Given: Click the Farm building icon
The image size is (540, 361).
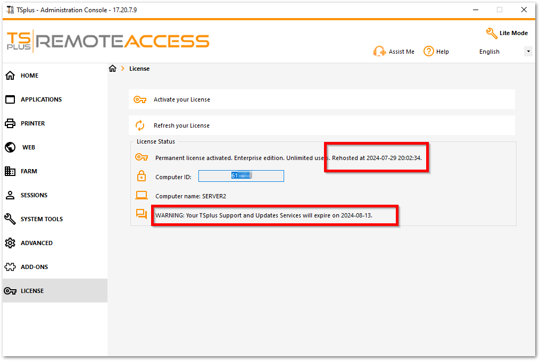Looking at the screenshot, I should click(x=10, y=171).
